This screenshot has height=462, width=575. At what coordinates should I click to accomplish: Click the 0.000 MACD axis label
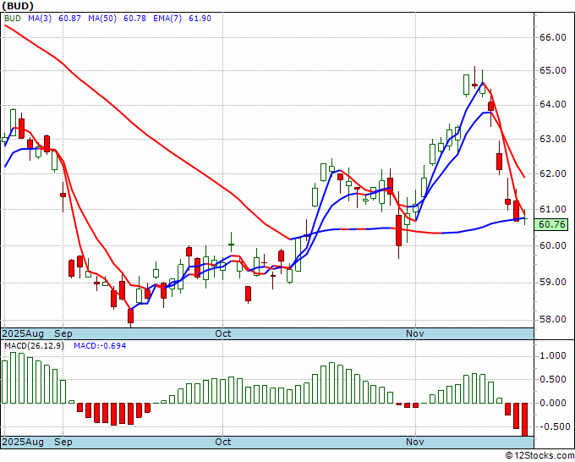(553, 403)
